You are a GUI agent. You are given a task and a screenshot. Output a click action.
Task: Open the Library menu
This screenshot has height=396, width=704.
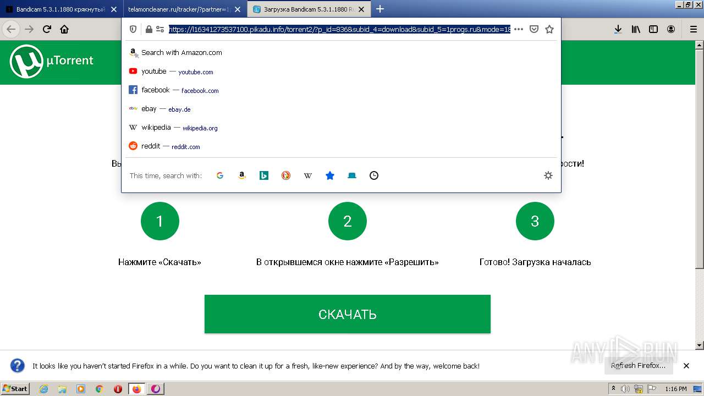(x=636, y=29)
